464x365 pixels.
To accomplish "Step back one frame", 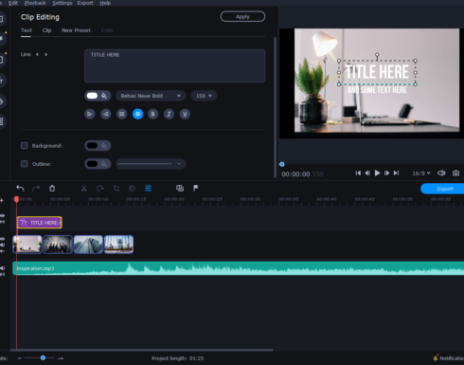I will 367,173.
